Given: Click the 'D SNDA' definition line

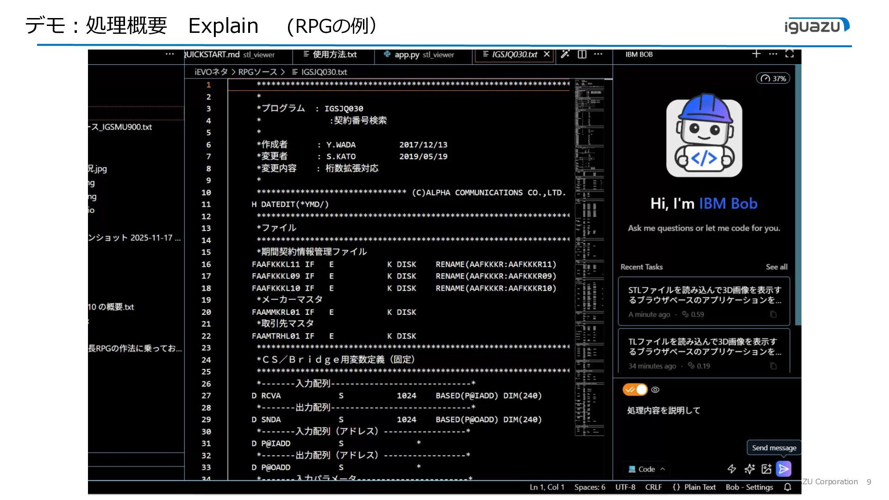Looking at the screenshot, I should click(x=396, y=420).
